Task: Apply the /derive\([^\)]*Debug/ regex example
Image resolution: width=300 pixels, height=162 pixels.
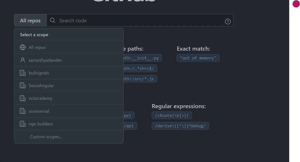Action: click(180, 126)
